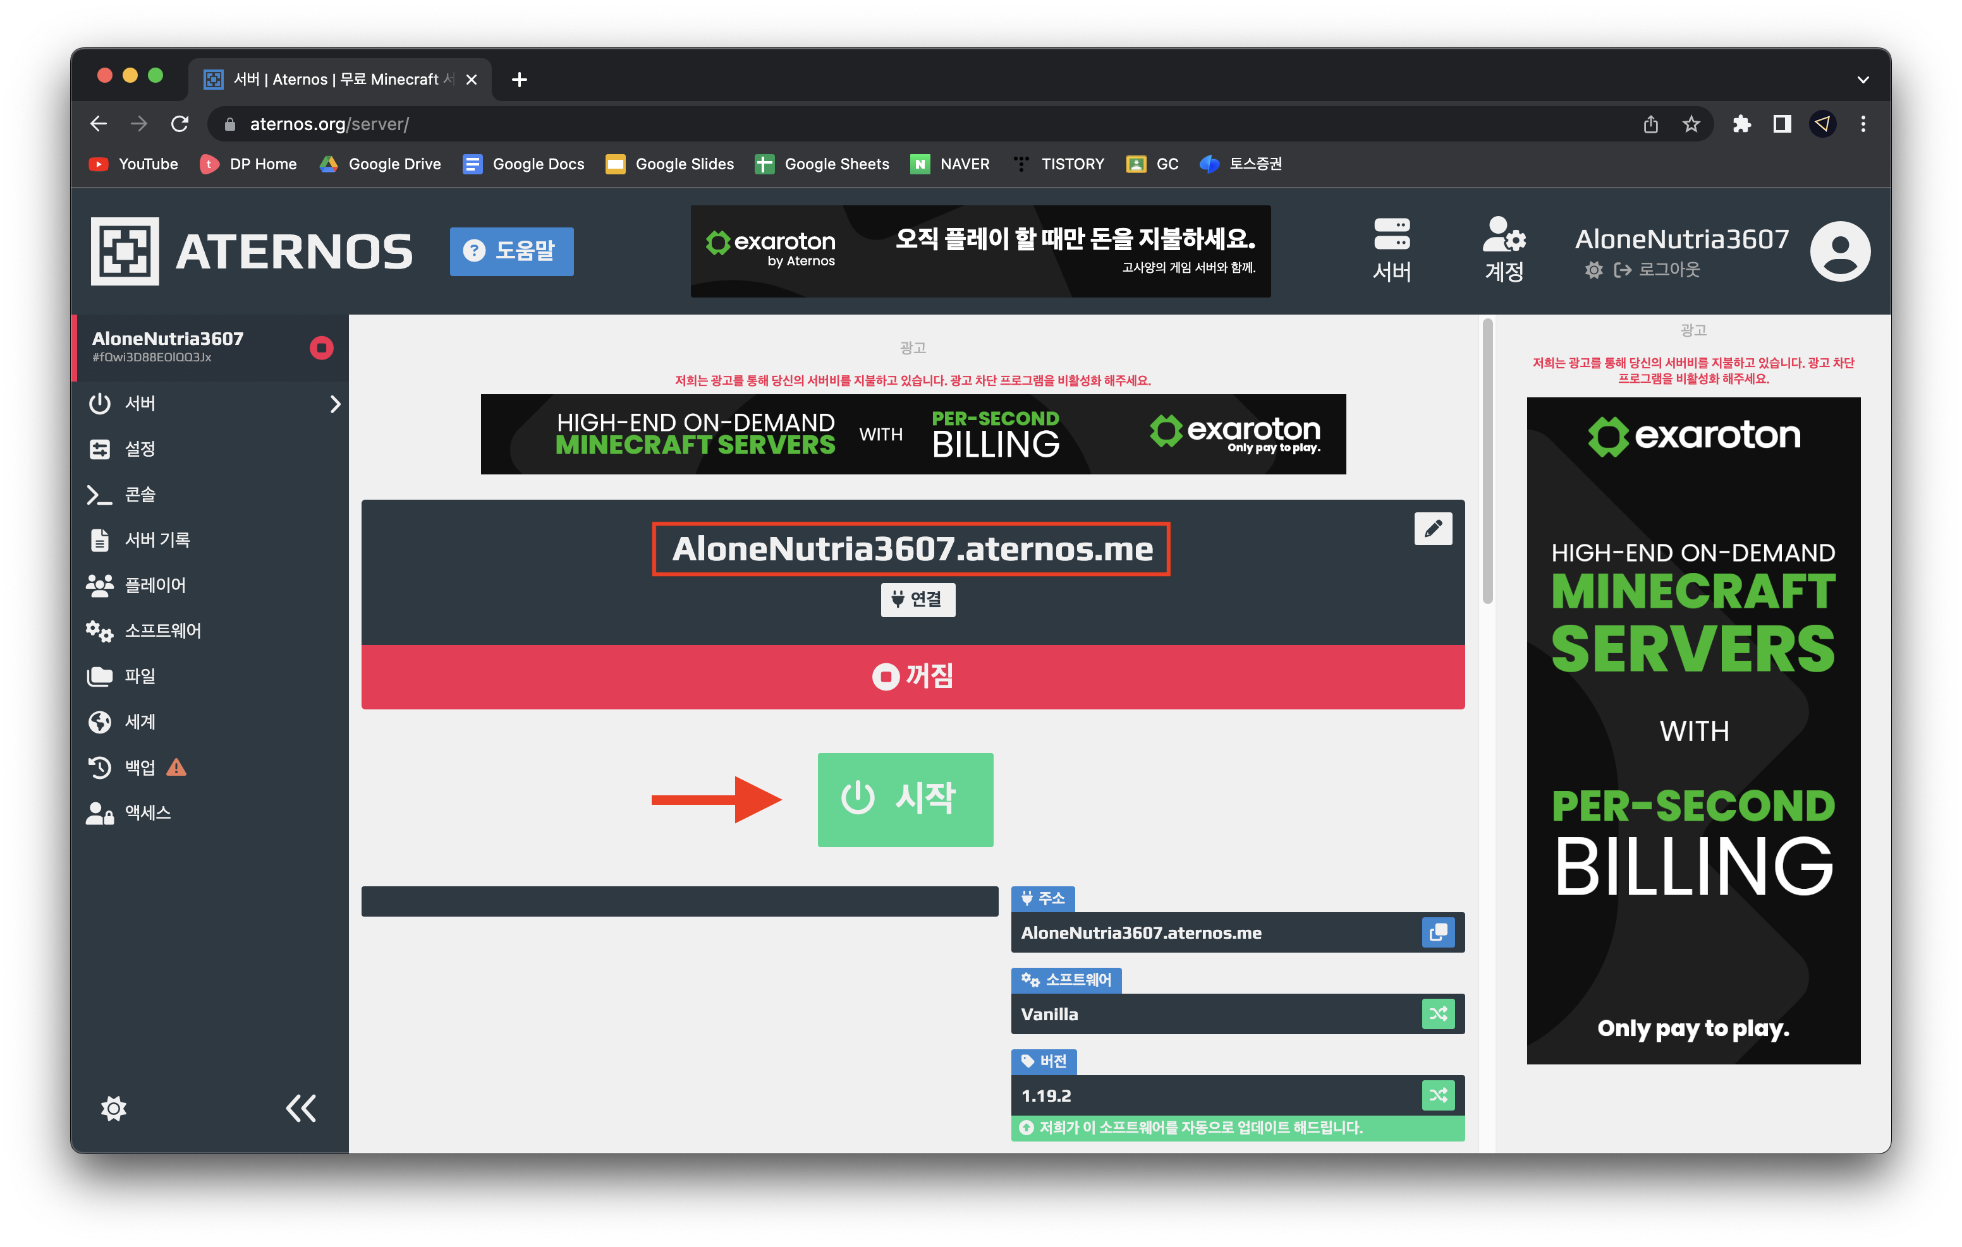Open the YouTube bookmark

click(133, 164)
